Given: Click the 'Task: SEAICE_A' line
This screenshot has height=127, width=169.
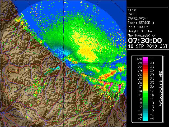Looking at the screenshot, I should pyautogui.click(x=141, y=23).
